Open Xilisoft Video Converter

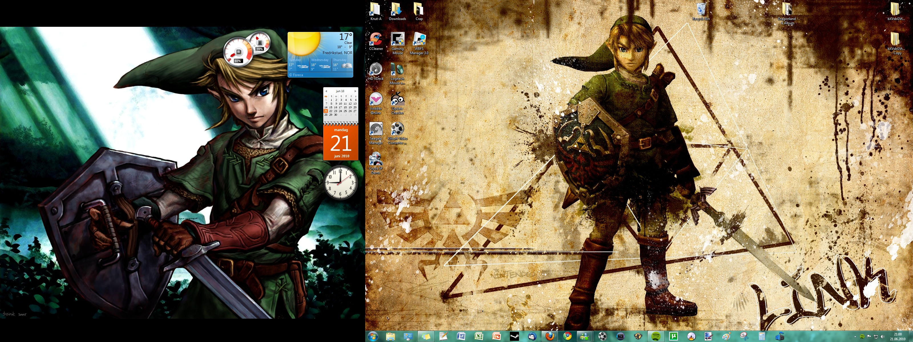coord(397,133)
